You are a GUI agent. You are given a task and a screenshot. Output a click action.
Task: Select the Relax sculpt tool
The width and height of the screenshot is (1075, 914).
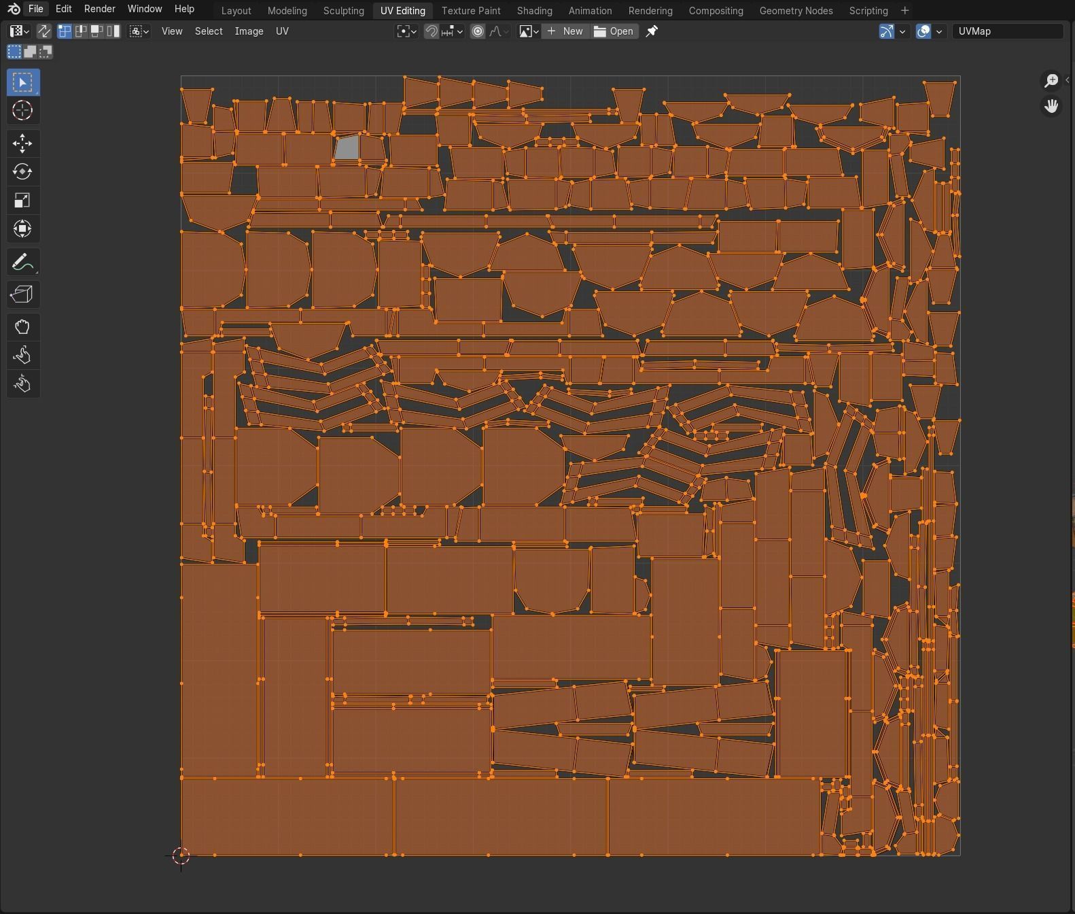(22, 355)
